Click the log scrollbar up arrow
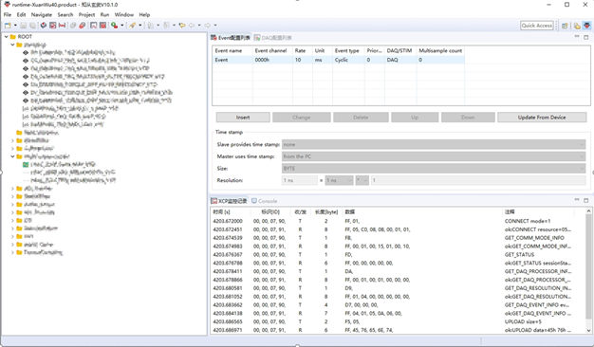This screenshot has height=347, width=594. tap(588, 211)
